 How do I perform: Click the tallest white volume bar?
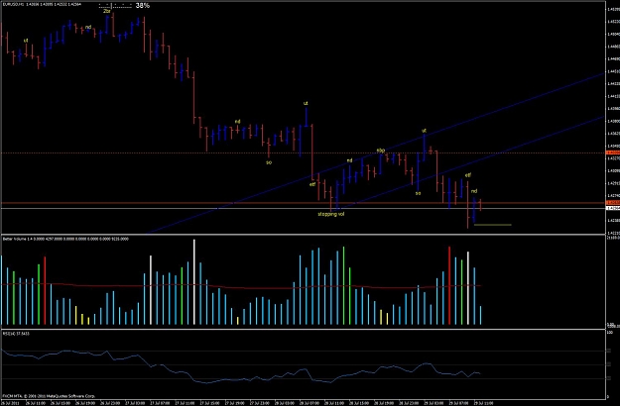point(194,281)
